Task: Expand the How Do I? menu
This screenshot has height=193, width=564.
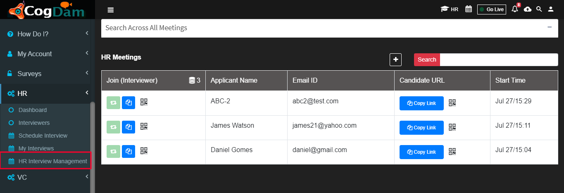Action: coord(48,34)
